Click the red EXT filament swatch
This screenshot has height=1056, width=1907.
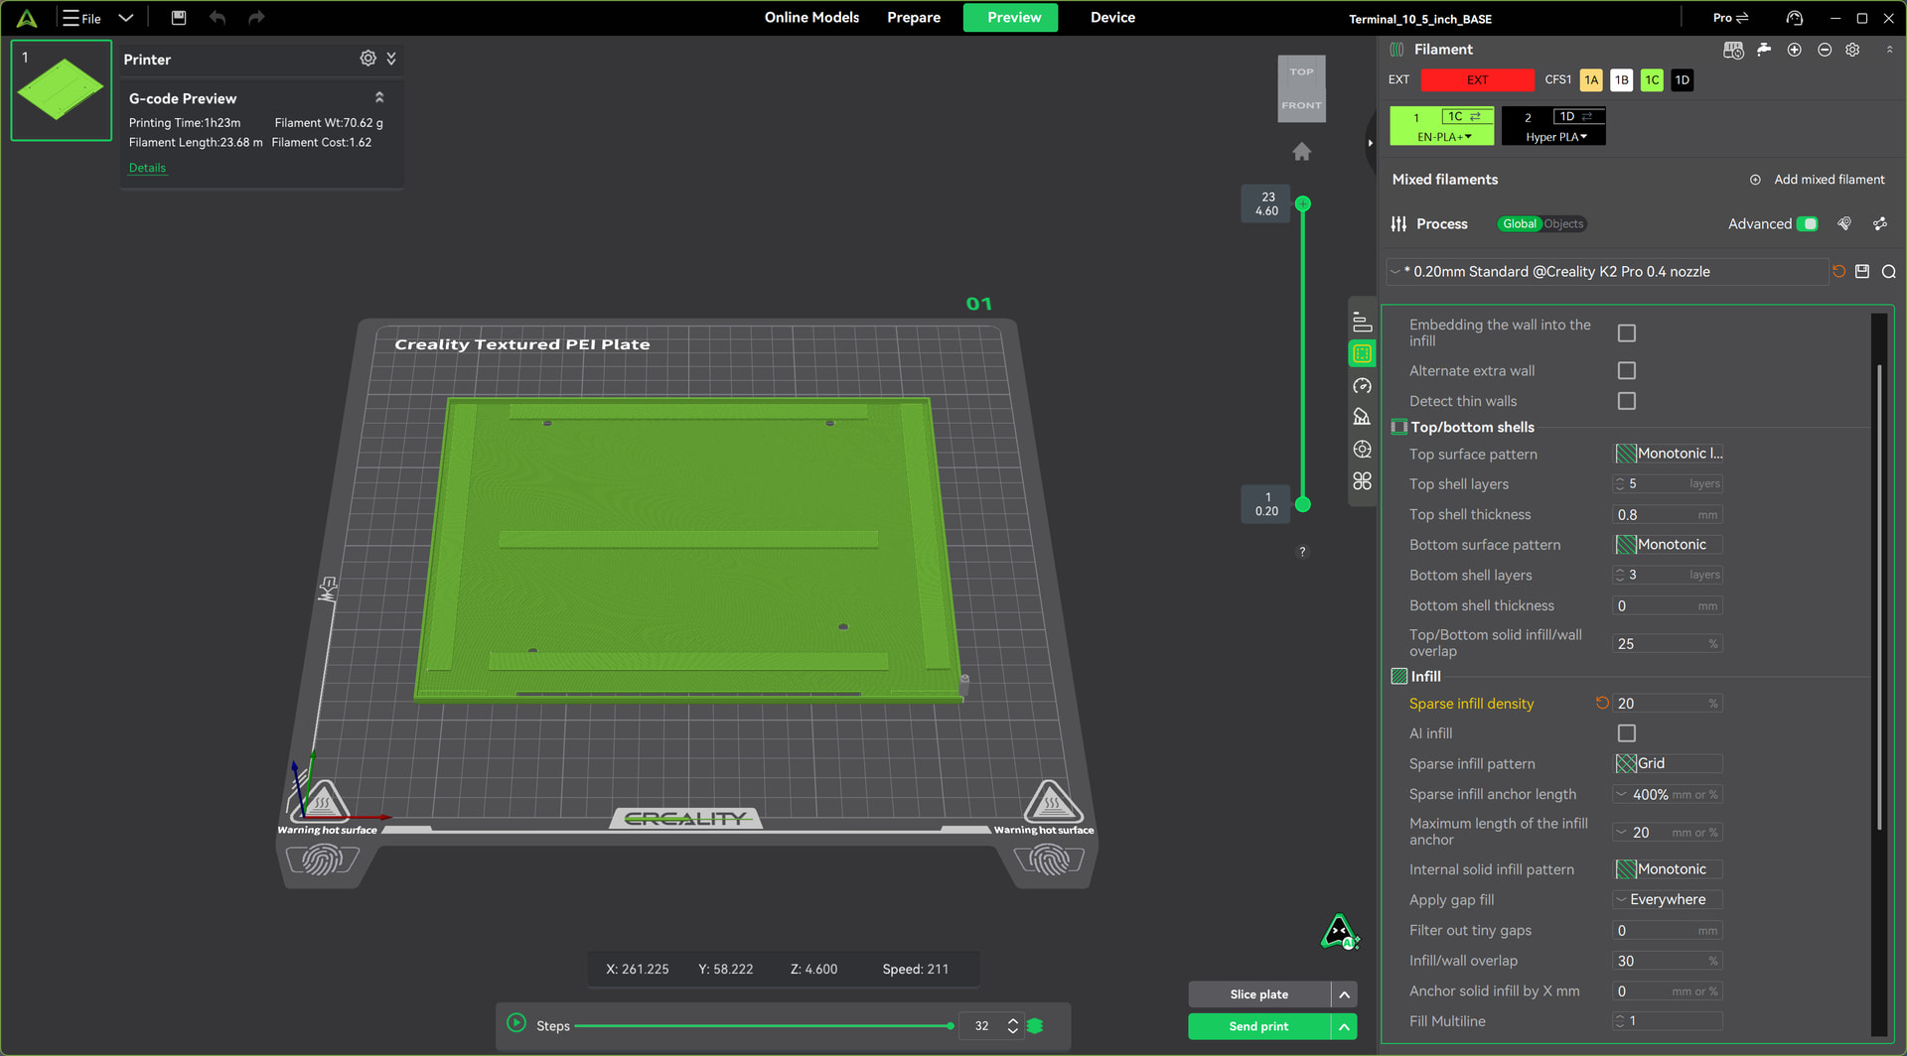point(1477,80)
